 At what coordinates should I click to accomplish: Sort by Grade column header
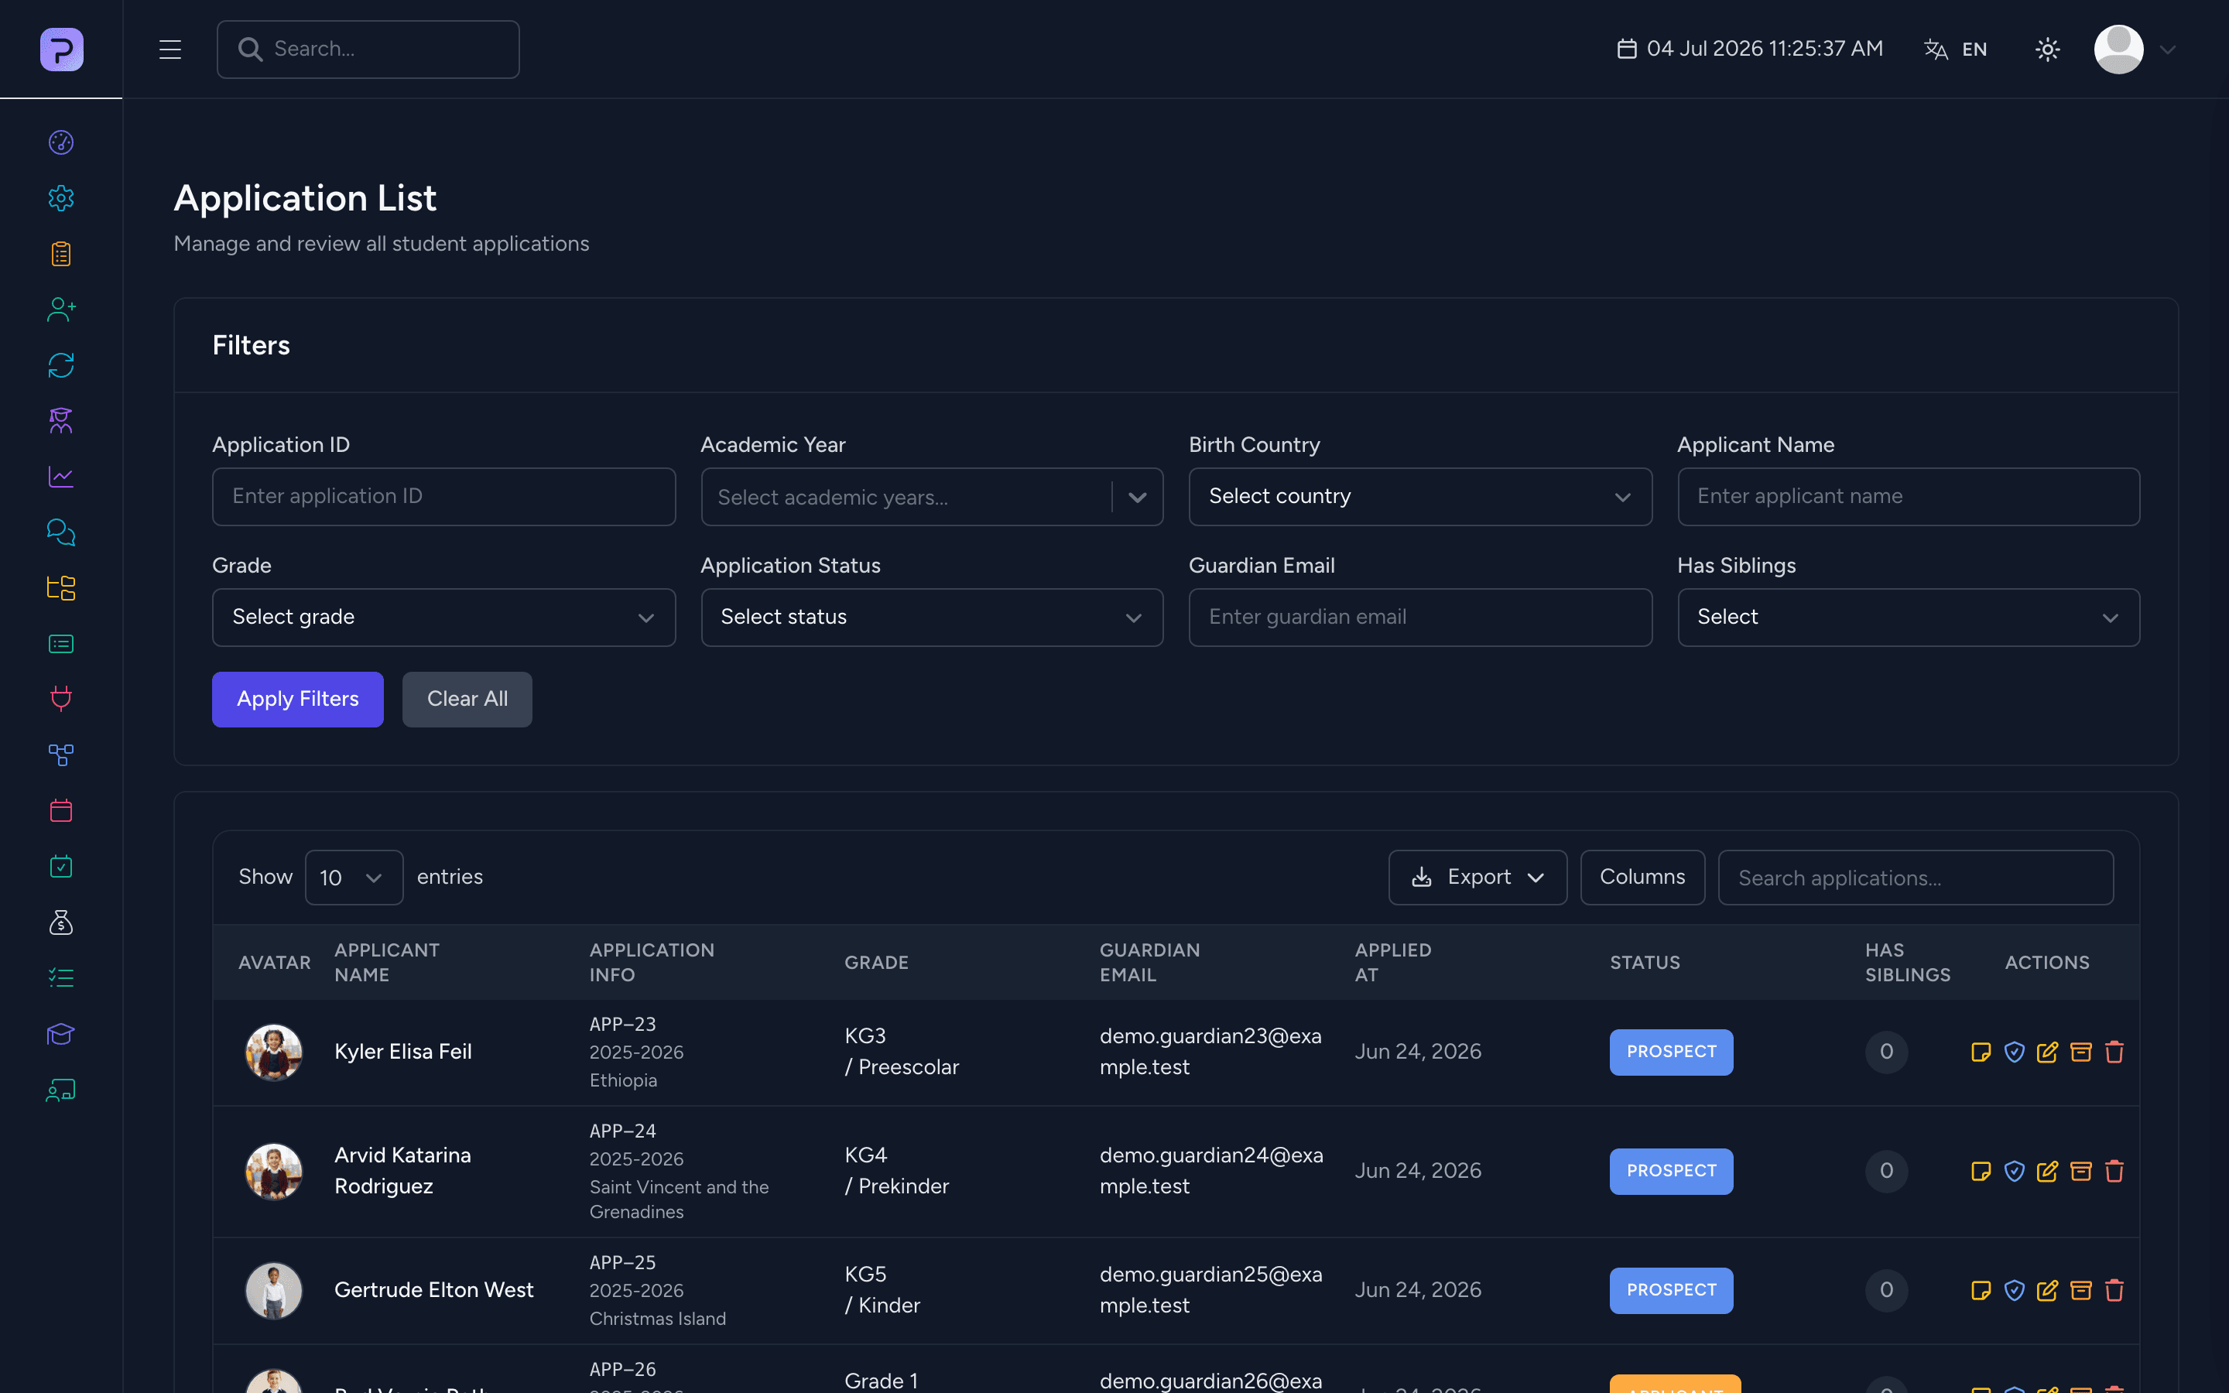[x=876, y=962]
